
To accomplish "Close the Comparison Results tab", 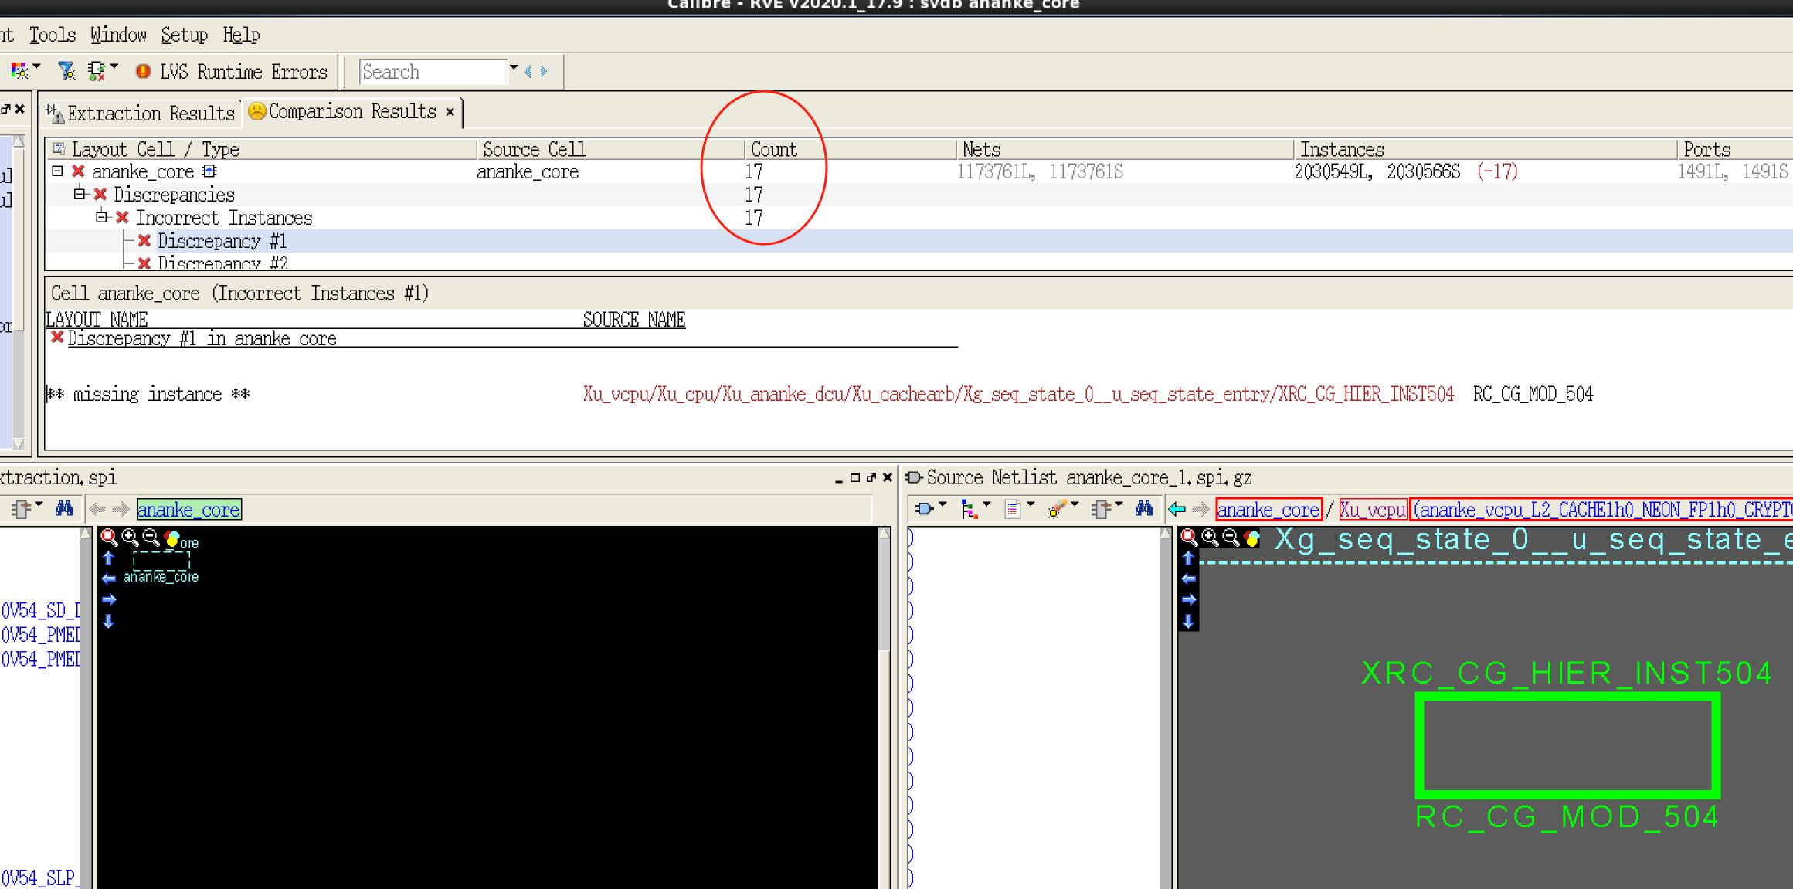I will click(x=450, y=112).
